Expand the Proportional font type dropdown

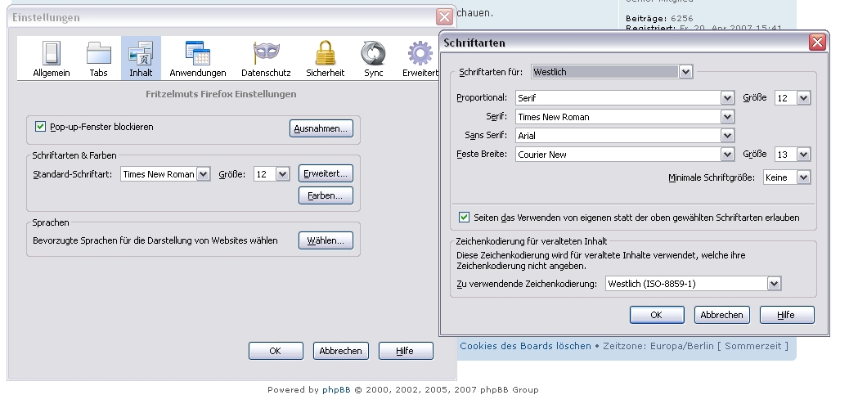[625, 98]
